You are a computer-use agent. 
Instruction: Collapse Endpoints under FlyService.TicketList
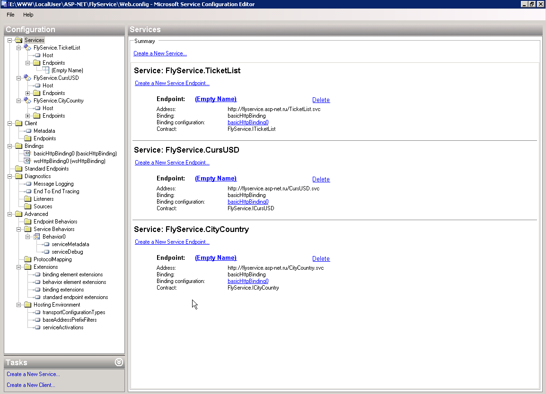coord(28,63)
